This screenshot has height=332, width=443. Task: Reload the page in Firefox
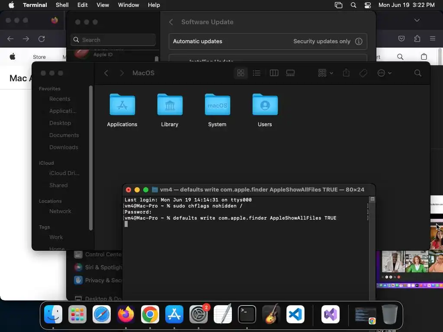click(42, 38)
